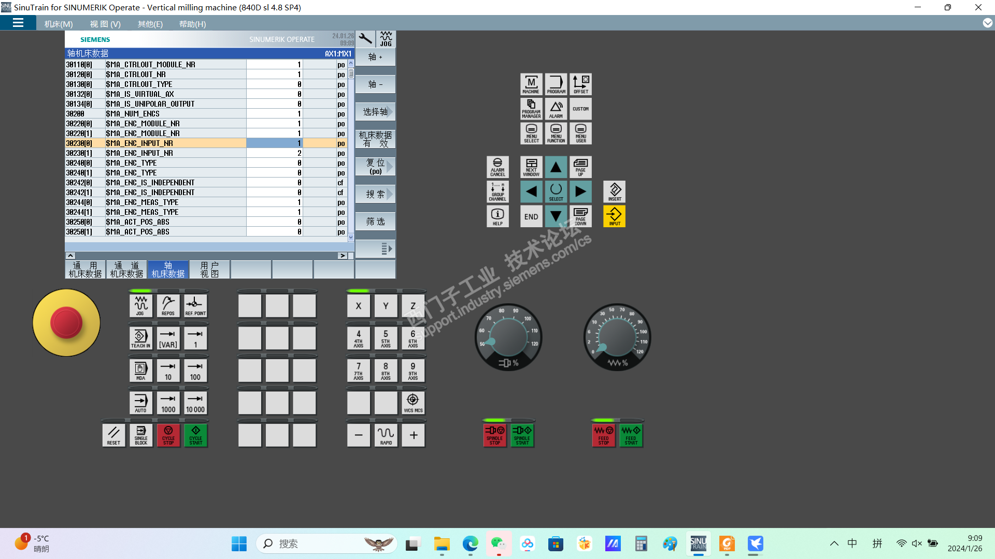Switch to 通用机床数据 tab
The width and height of the screenshot is (995, 559).
(x=85, y=270)
